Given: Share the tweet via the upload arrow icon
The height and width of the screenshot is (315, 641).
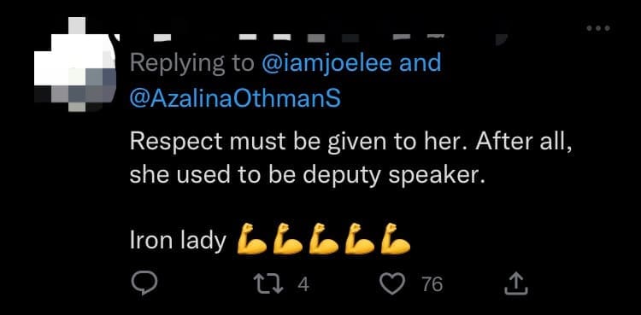Looking at the screenshot, I should (516, 283).
